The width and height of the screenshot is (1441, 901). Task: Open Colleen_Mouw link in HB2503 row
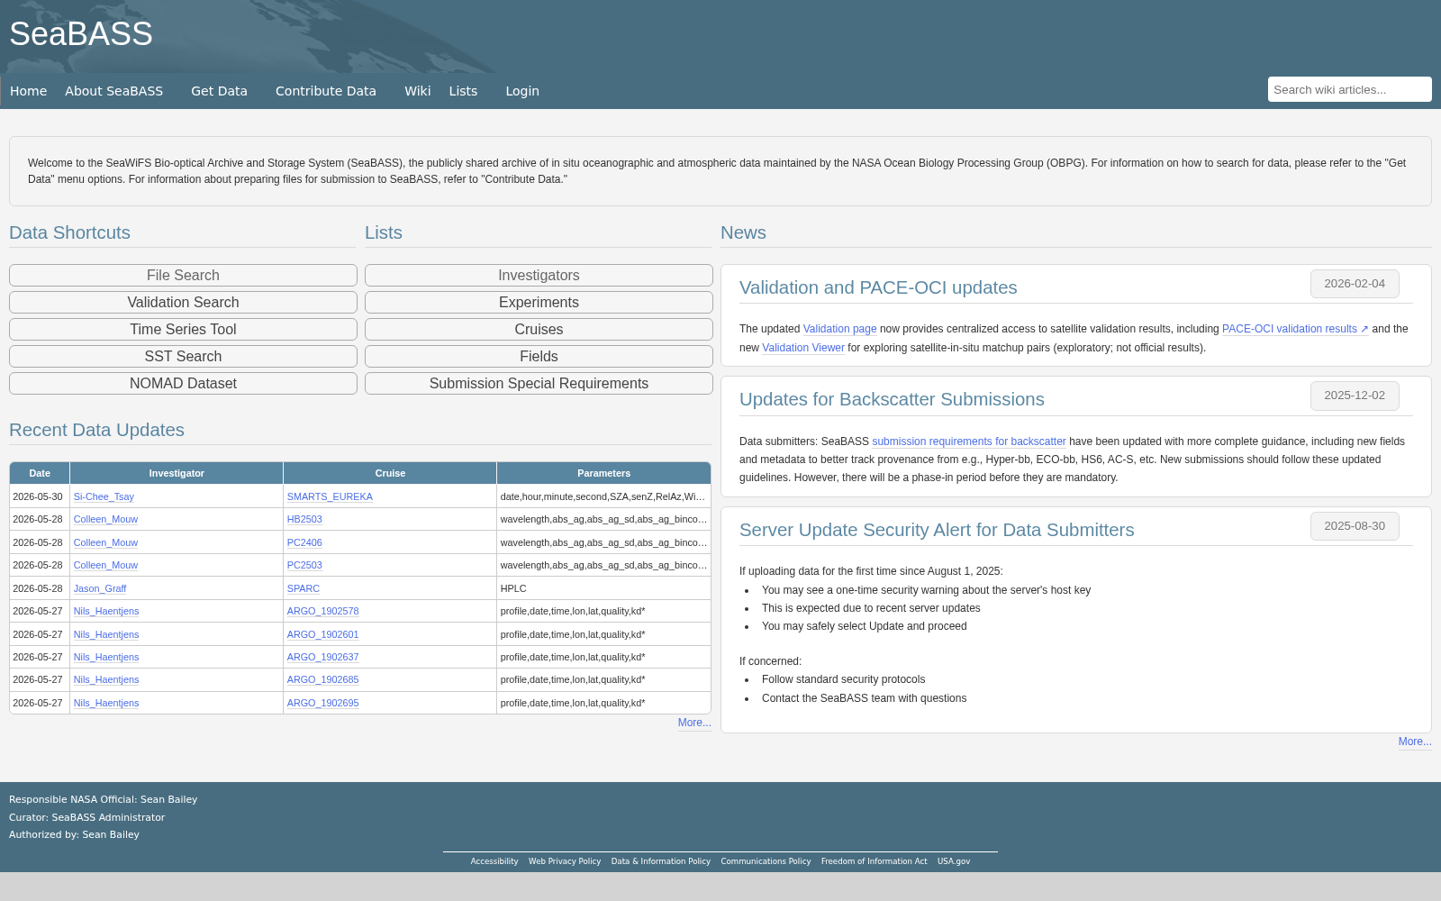click(105, 520)
